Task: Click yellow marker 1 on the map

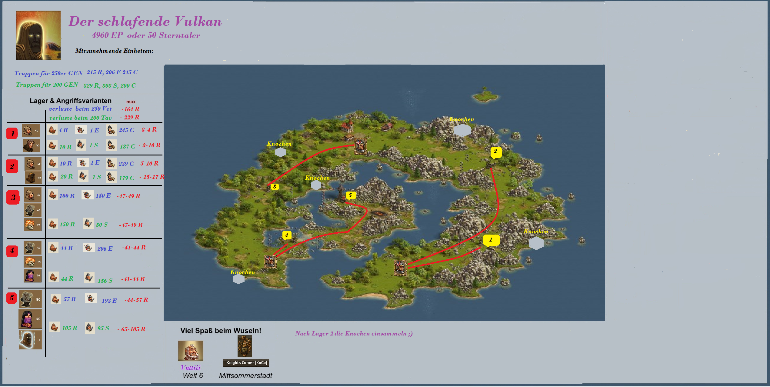Action: click(x=491, y=240)
